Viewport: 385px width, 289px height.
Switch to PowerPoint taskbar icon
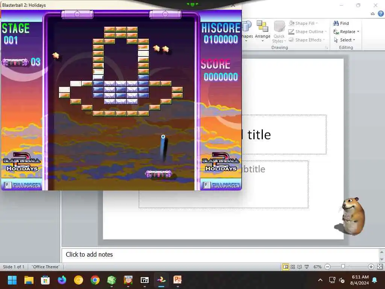(x=177, y=280)
